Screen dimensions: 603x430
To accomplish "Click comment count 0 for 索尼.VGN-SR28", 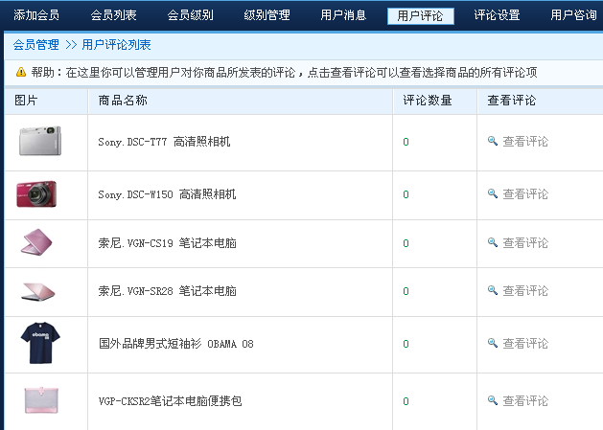I will point(406,291).
